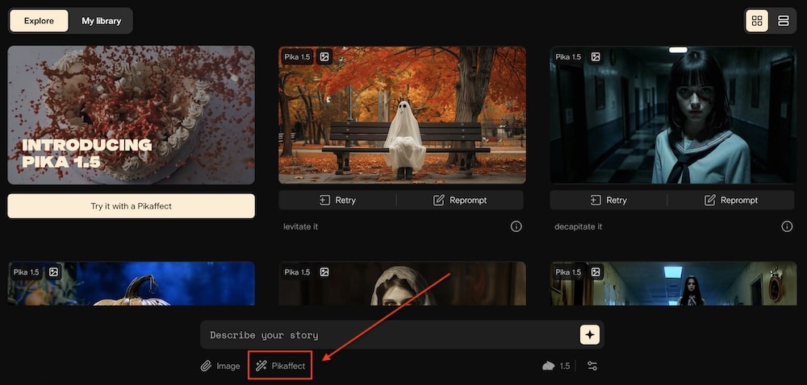
Task: Click image icon on the schoolgirl video badge
Action: coord(595,57)
